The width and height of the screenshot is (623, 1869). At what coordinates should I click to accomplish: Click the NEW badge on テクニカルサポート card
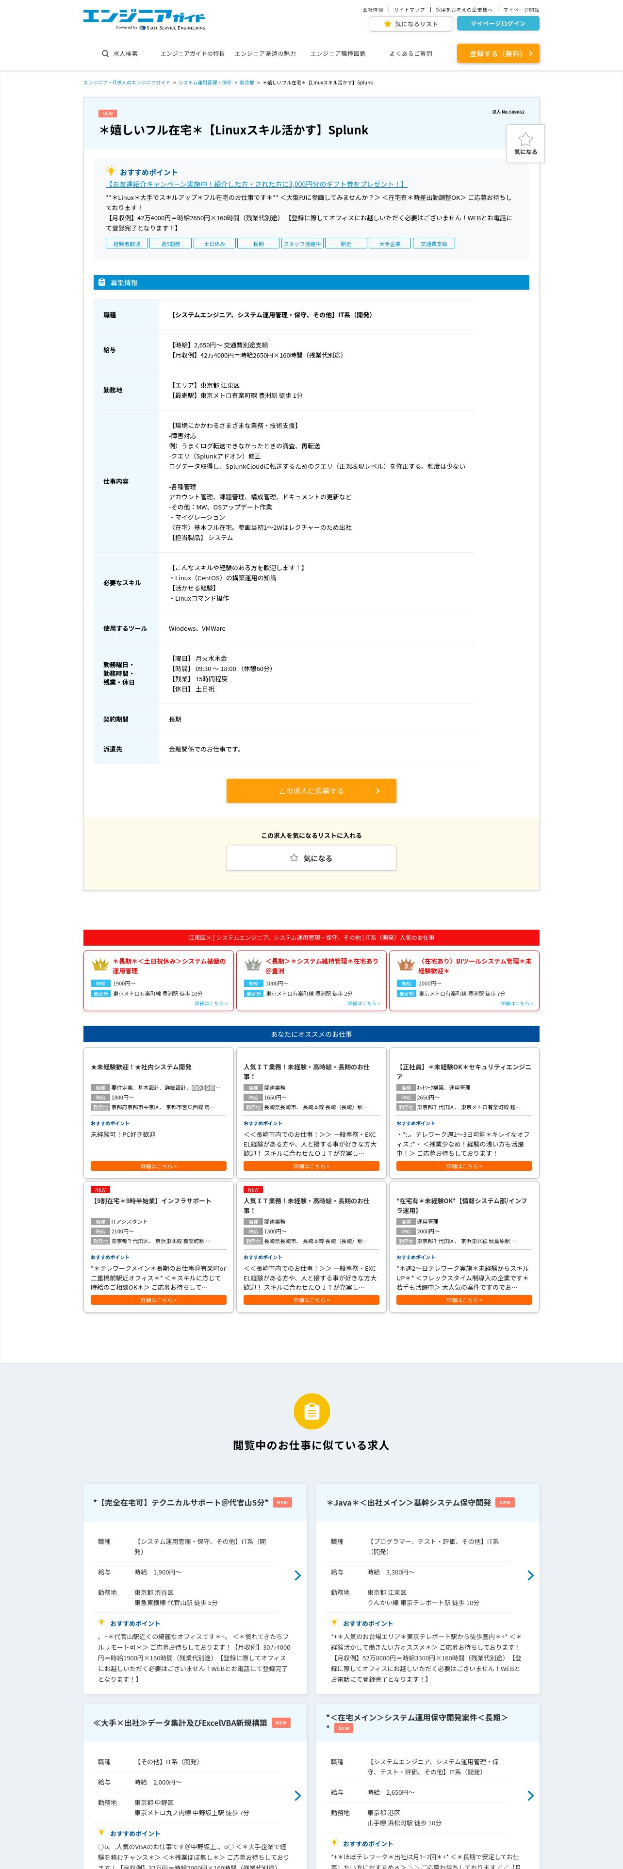click(x=283, y=1503)
